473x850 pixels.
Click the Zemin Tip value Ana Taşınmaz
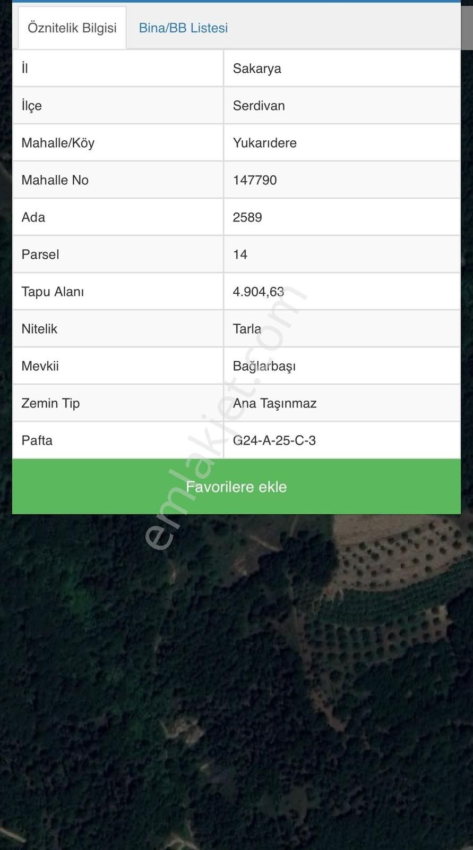(275, 403)
